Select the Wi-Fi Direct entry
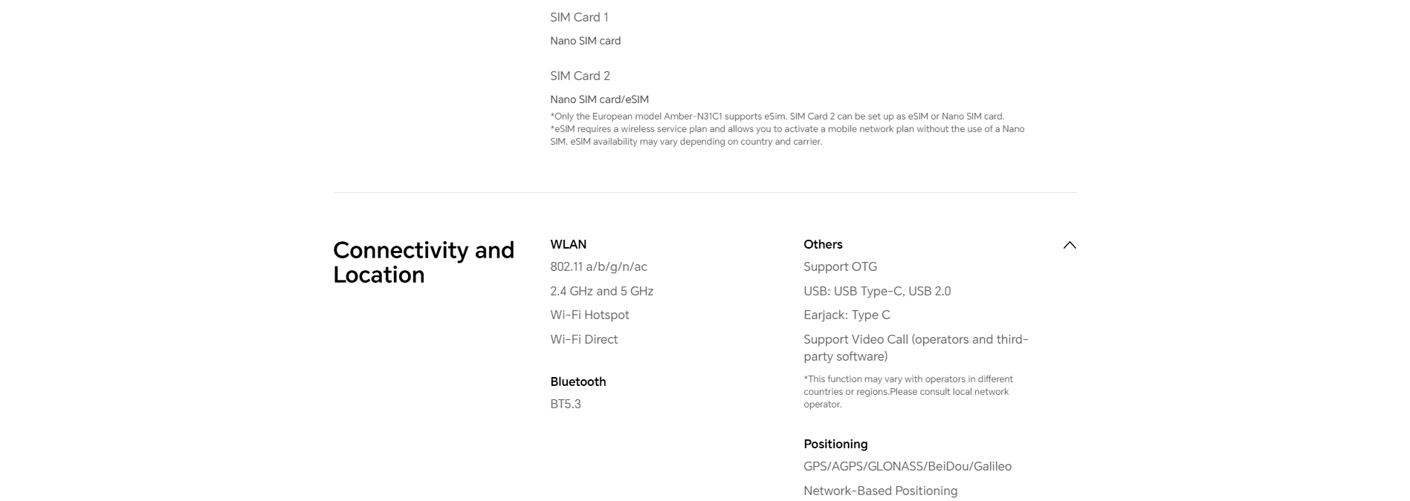The image size is (1410, 501). (x=583, y=339)
